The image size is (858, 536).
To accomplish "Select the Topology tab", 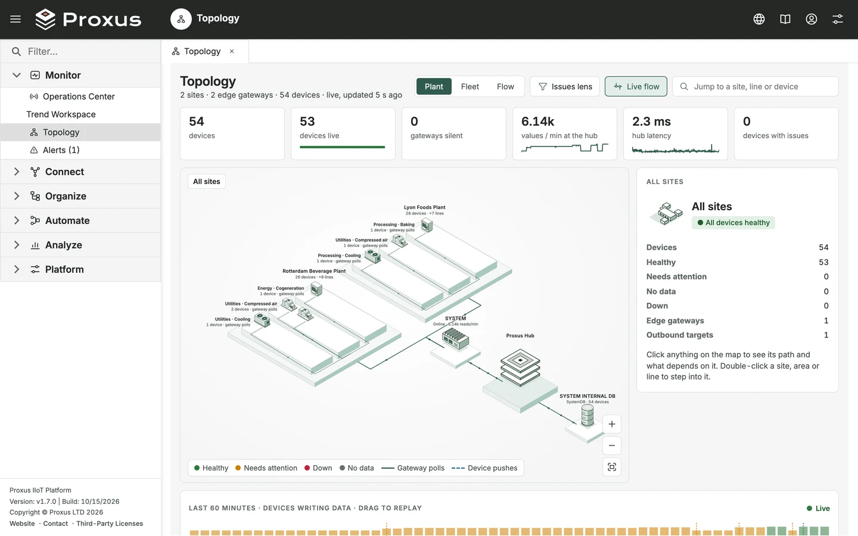I will pyautogui.click(x=204, y=51).
